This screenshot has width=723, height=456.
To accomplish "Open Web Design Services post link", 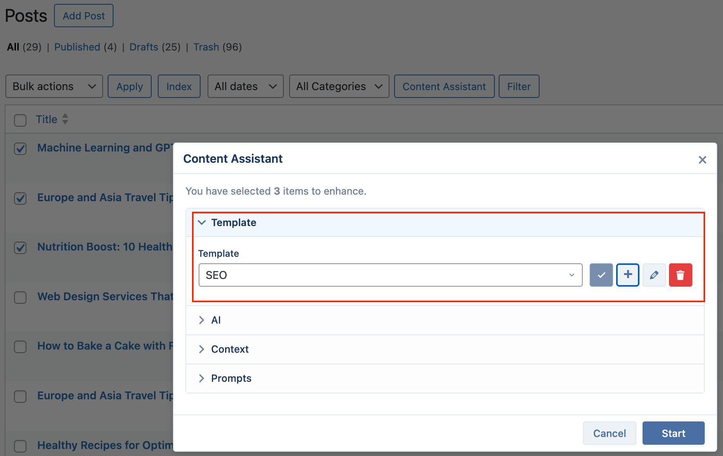I will [105, 296].
